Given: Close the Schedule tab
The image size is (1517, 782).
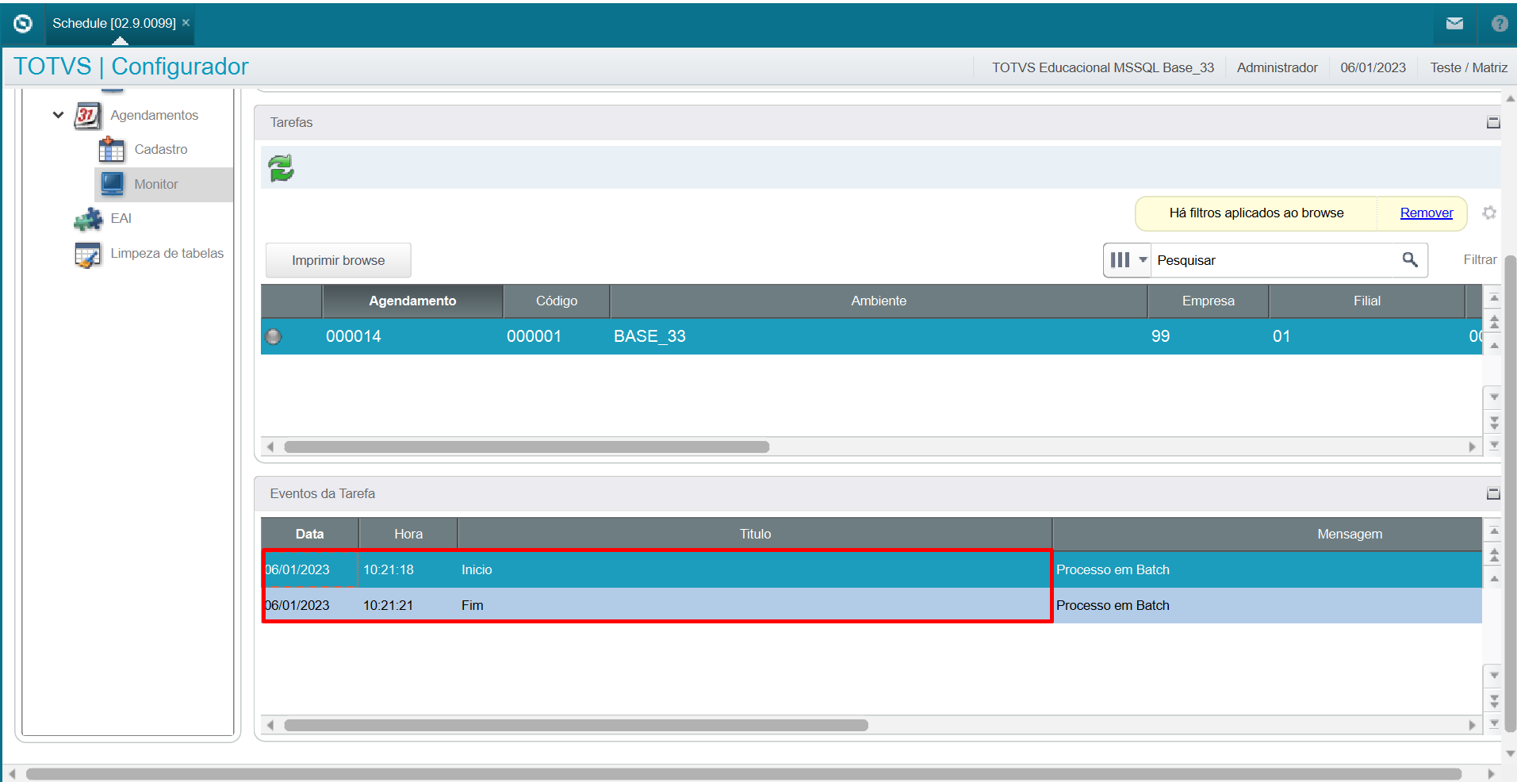Looking at the screenshot, I should [186, 23].
